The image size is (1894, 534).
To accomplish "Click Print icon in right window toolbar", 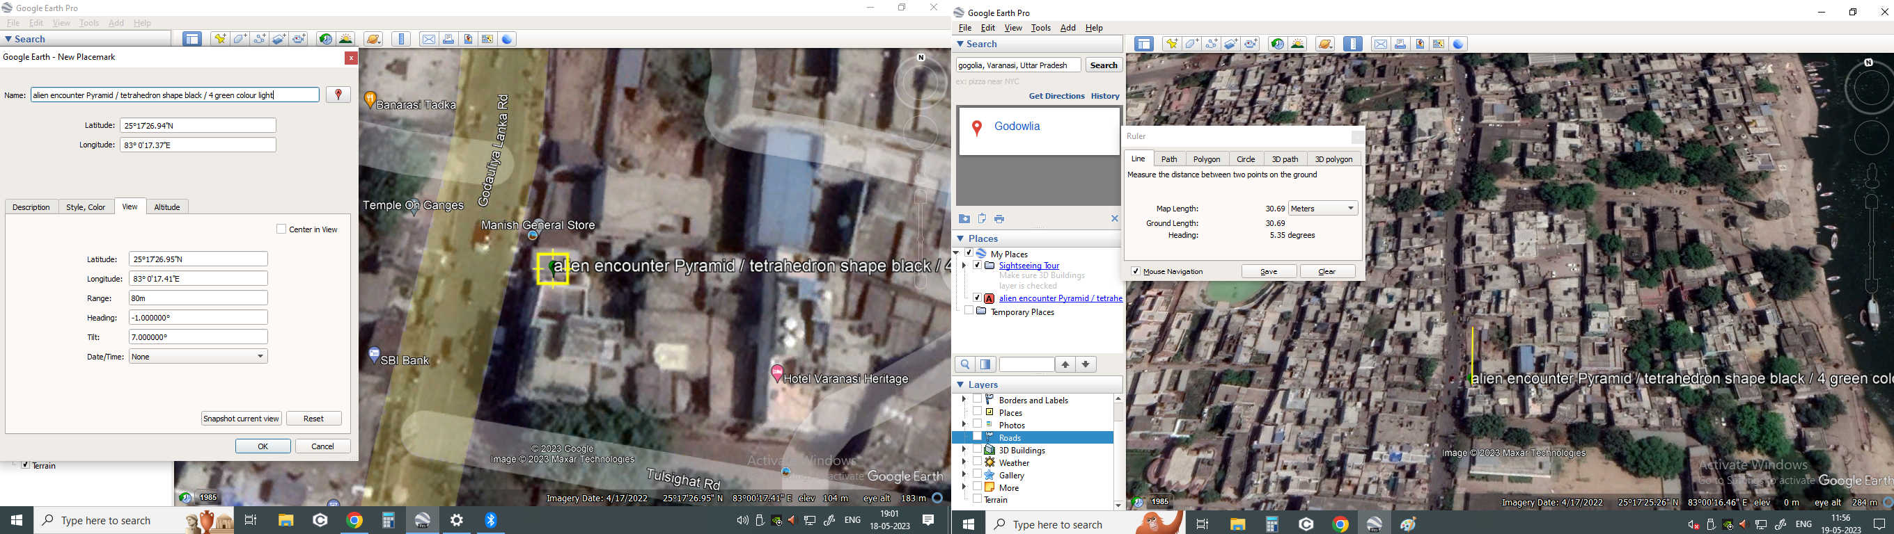I will pyautogui.click(x=1400, y=44).
